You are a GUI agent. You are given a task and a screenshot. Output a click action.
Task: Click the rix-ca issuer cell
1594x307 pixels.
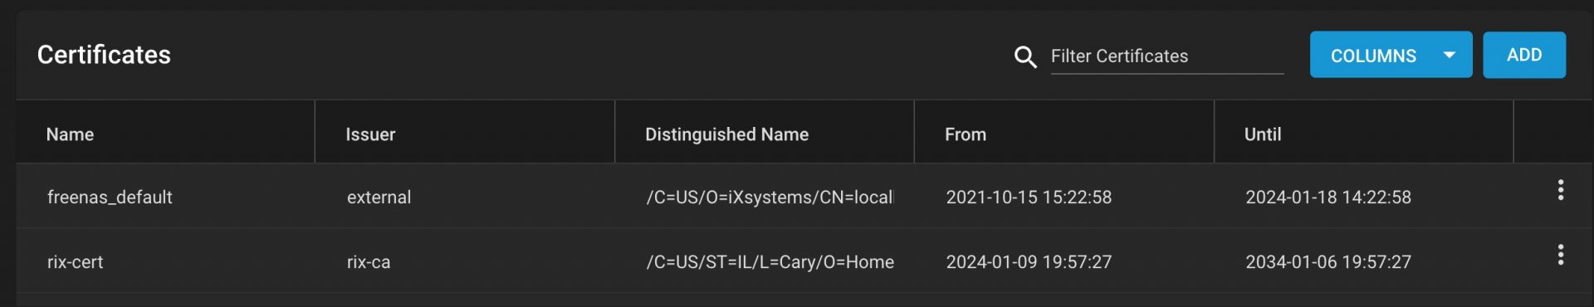(x=369, y=262)
